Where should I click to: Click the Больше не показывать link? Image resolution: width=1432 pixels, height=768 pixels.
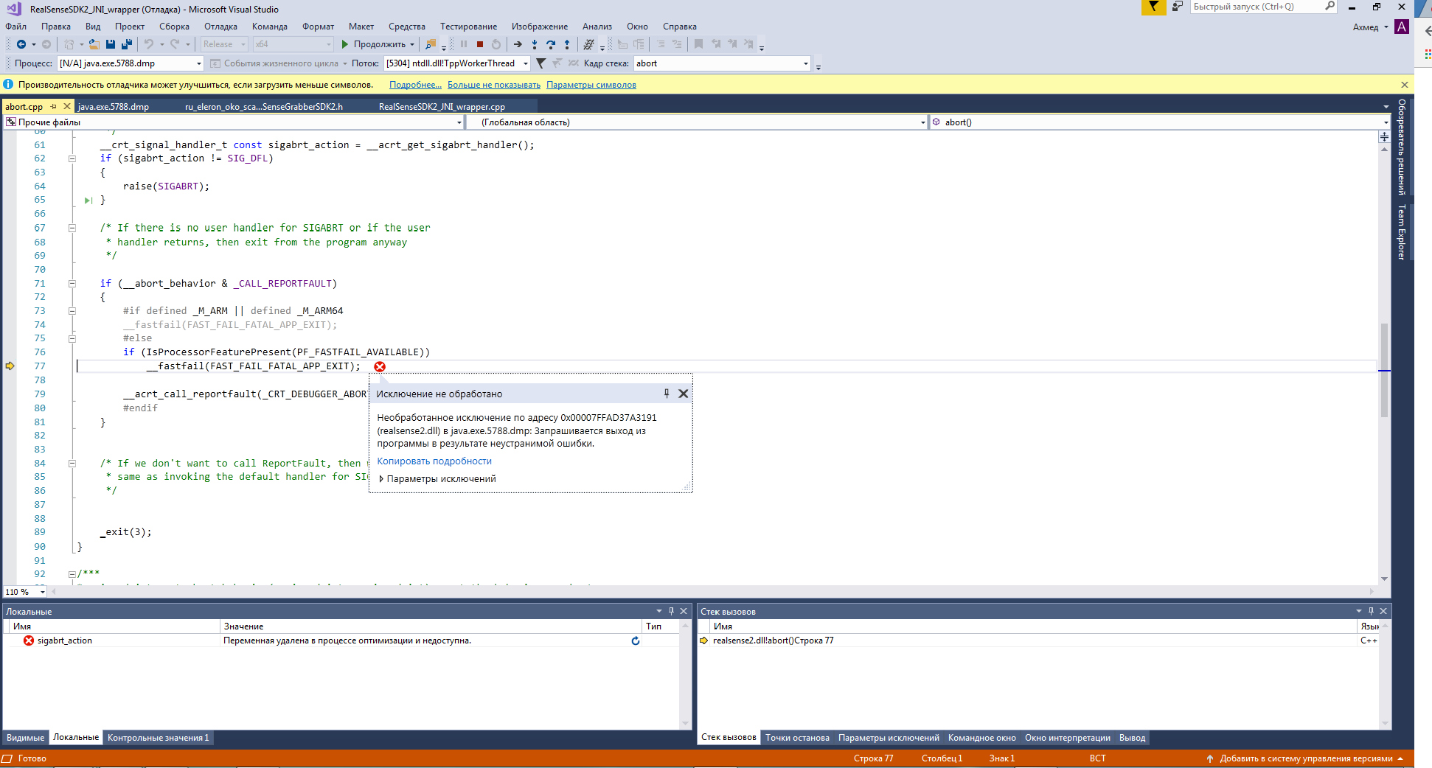[493, 85]
